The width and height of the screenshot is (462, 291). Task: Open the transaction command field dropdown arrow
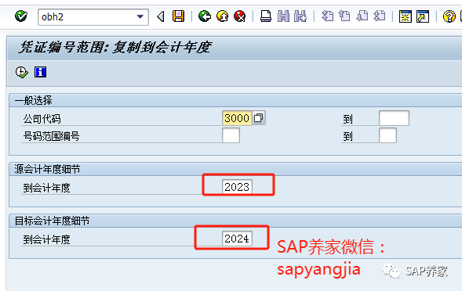(140, 16)
